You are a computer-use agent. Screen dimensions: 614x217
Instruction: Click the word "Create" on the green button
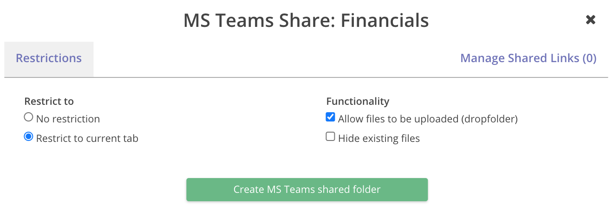[x=248, y=190]
